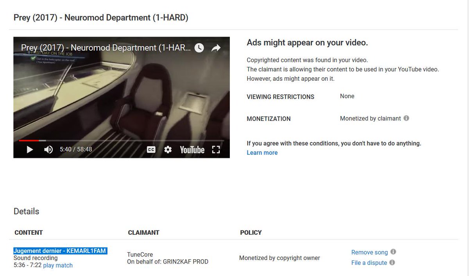Click the VIEWING RESTRICTIONS label

280,97
